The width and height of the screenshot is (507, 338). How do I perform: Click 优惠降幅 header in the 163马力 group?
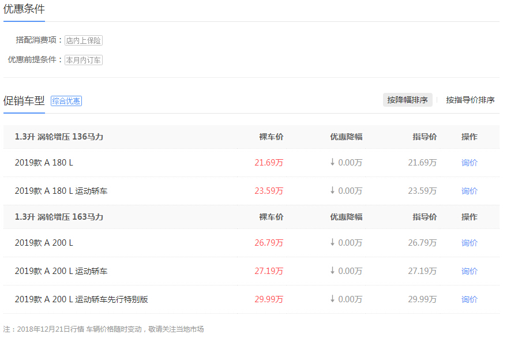[346, 217]
